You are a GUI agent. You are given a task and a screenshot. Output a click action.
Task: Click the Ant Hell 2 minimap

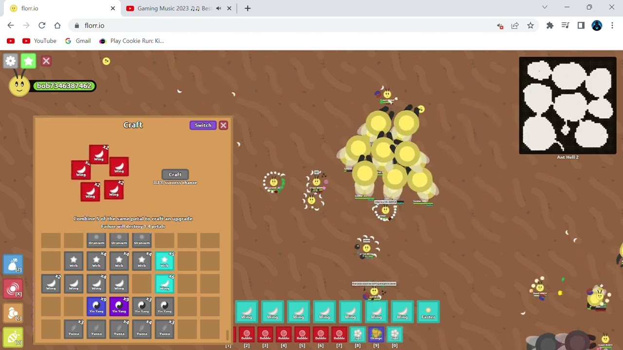pos(568,105)
